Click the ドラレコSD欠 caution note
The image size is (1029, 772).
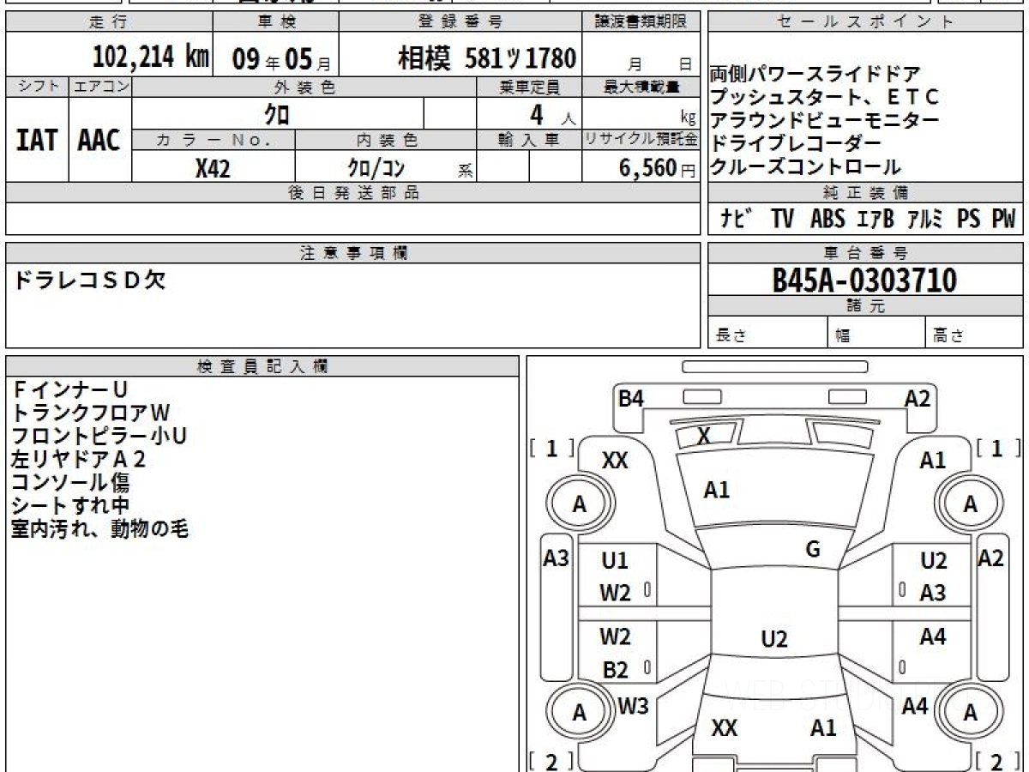tap(90, 280)
